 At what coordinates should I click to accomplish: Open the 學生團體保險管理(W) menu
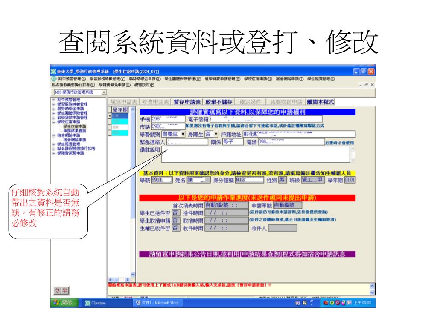click(x=183, y=79)
